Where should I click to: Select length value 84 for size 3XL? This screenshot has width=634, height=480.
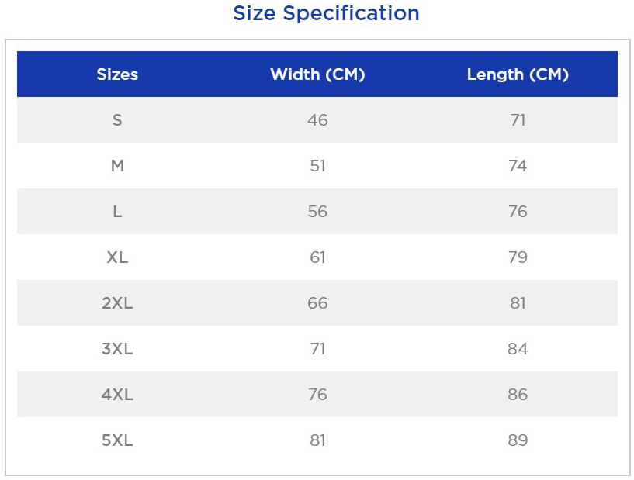click(x=518, y=349)
